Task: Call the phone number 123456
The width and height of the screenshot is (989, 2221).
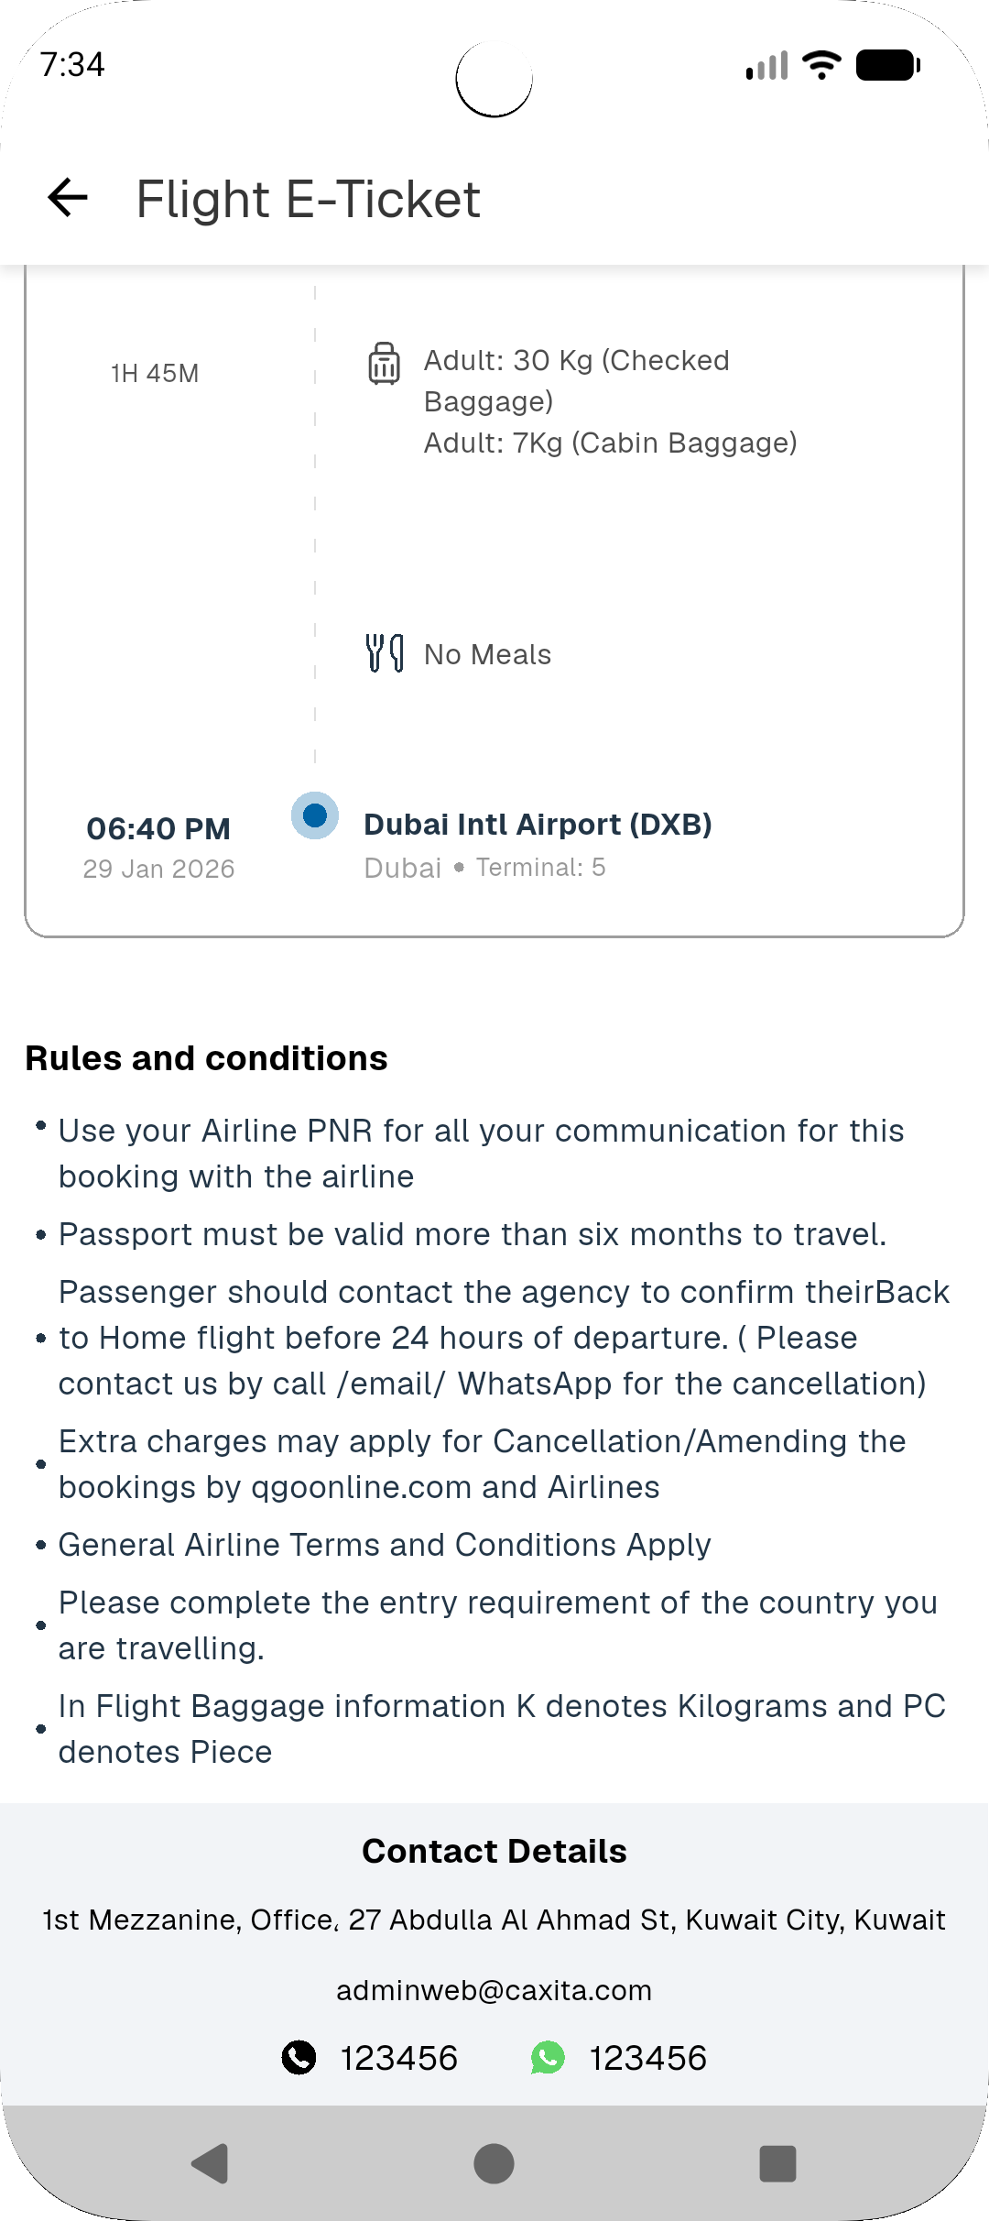Action: tap(399, 2058)
